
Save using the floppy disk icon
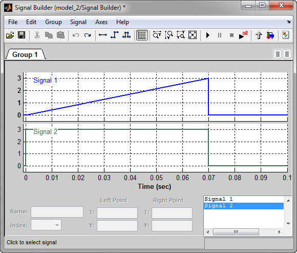[22, 35]
